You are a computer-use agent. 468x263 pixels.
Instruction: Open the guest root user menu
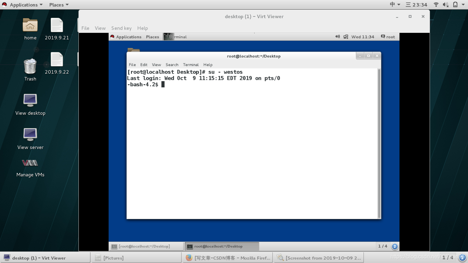[388, 37]
